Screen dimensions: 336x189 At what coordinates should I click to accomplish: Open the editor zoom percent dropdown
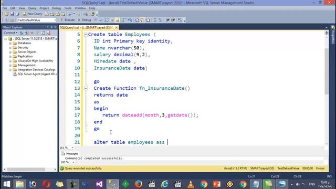tap(72, 148)
